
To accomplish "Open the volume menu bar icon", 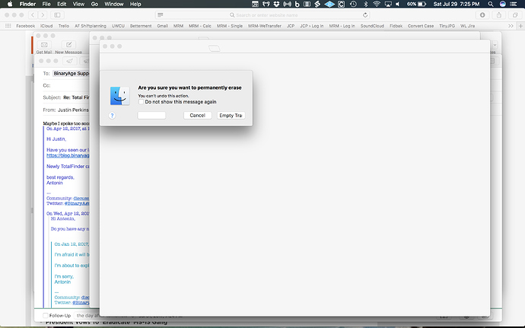I will (x=397, y=4).
